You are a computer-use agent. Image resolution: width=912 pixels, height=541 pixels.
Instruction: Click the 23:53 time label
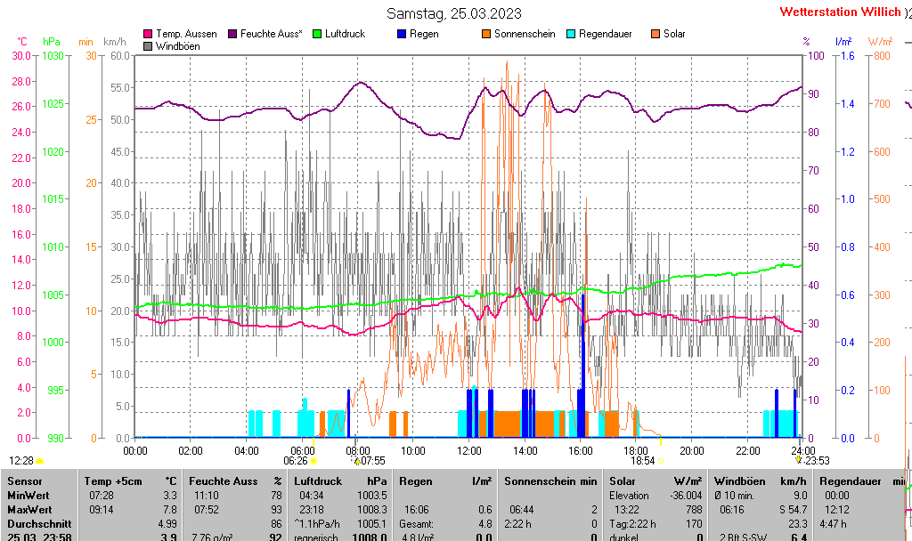818,462
